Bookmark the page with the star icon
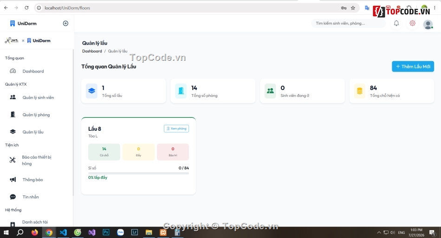 (x=353, y=8)
